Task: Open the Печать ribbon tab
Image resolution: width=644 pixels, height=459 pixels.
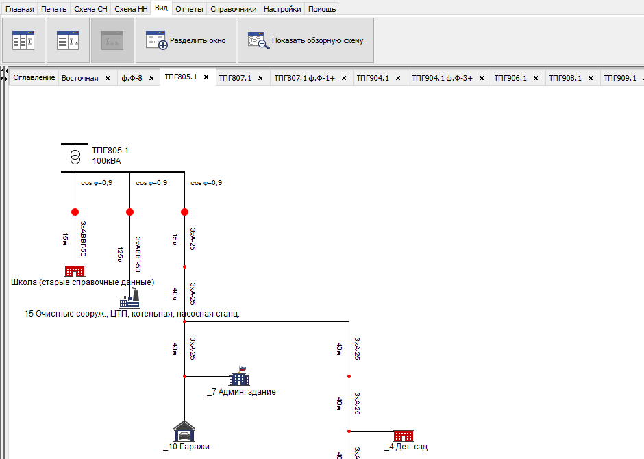Action: (x=54, y=9)
